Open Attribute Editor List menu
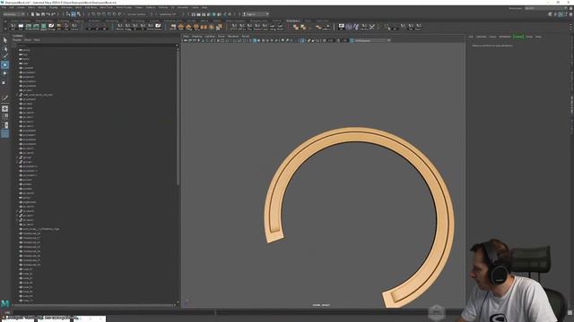Image resolution: width=574 pixels, height=322 pixels. tap(471, 37)
